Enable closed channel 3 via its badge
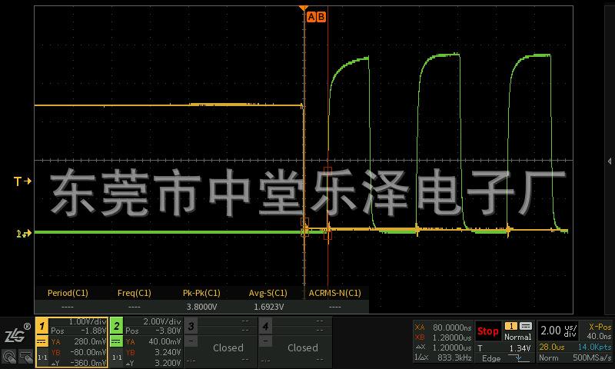The height and width of the screenshot is (369, 615). [x=191, y=326]
